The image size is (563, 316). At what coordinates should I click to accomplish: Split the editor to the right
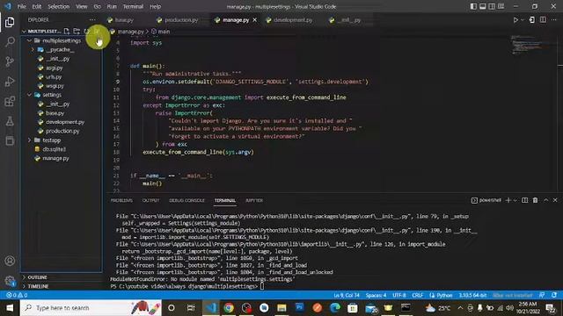543,20
